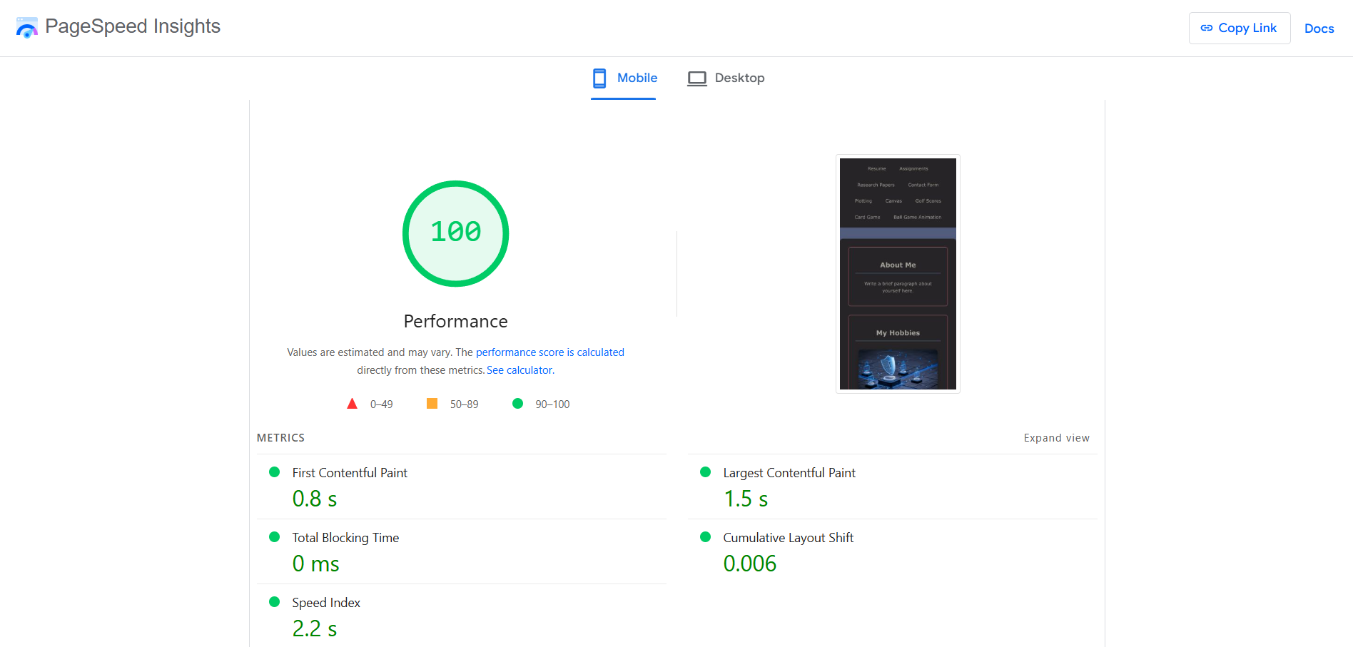1353x647 pixels.
Task: Open the performance score is calculated link
Action: click(x=549, y=352)
